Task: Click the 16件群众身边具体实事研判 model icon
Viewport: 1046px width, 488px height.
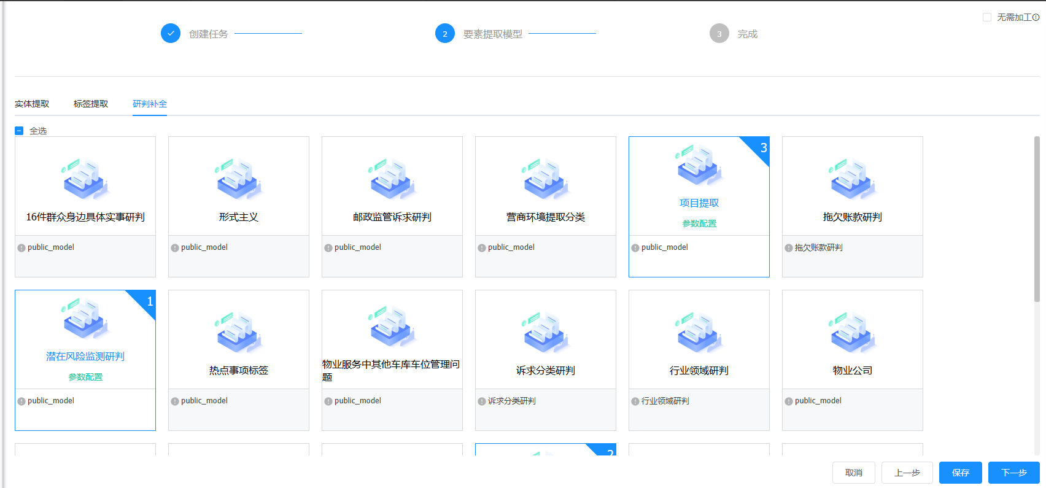Action: (x=85, y=179)
